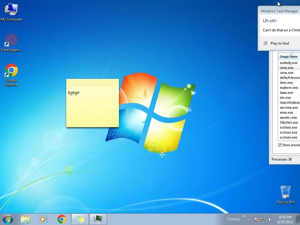Select audiodg.exe in the process list
Viewport: 300px width, 225px height.
click(x=289, y=63)
